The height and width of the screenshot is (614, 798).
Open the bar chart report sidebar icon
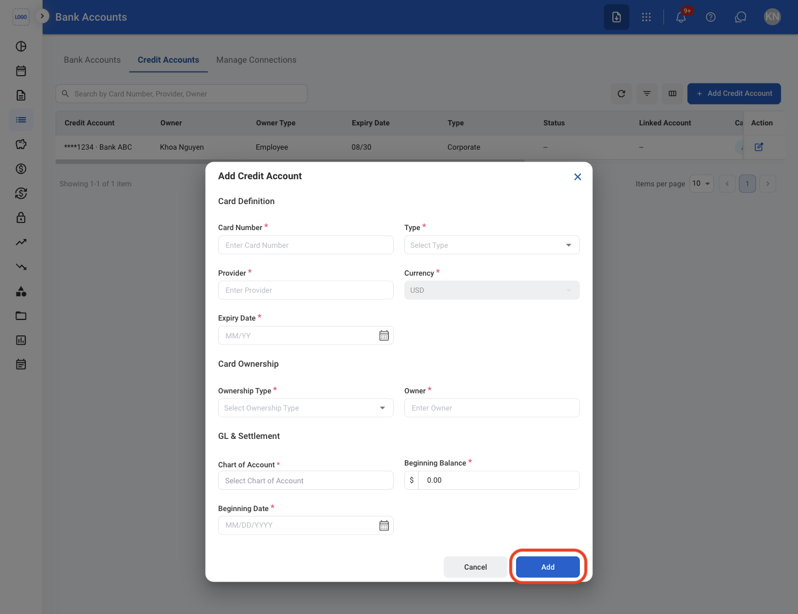21,340
